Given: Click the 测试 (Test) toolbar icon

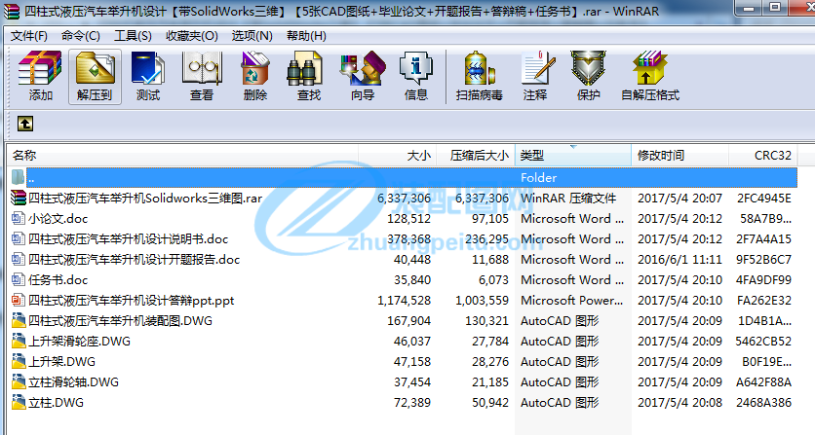Looking at the screenshot, I should pos(148,76).
